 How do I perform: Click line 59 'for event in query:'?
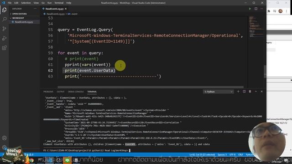[80, 53]
